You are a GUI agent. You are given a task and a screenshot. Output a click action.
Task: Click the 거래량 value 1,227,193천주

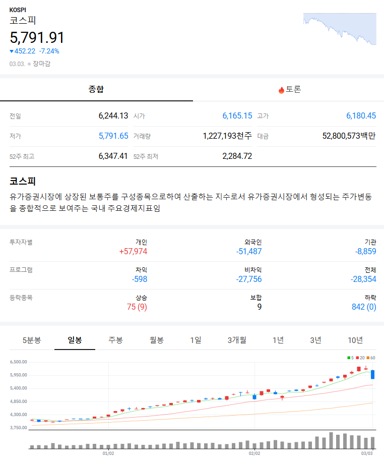pyautogui.click(x=227, y=136)
